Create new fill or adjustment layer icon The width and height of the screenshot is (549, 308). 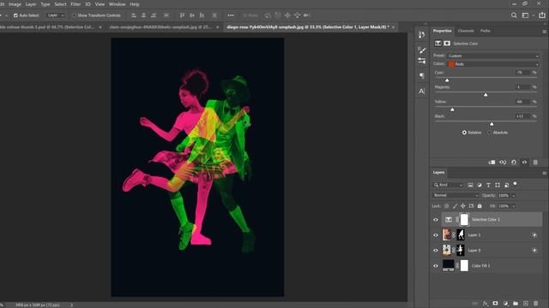click(x=505, y=304)
